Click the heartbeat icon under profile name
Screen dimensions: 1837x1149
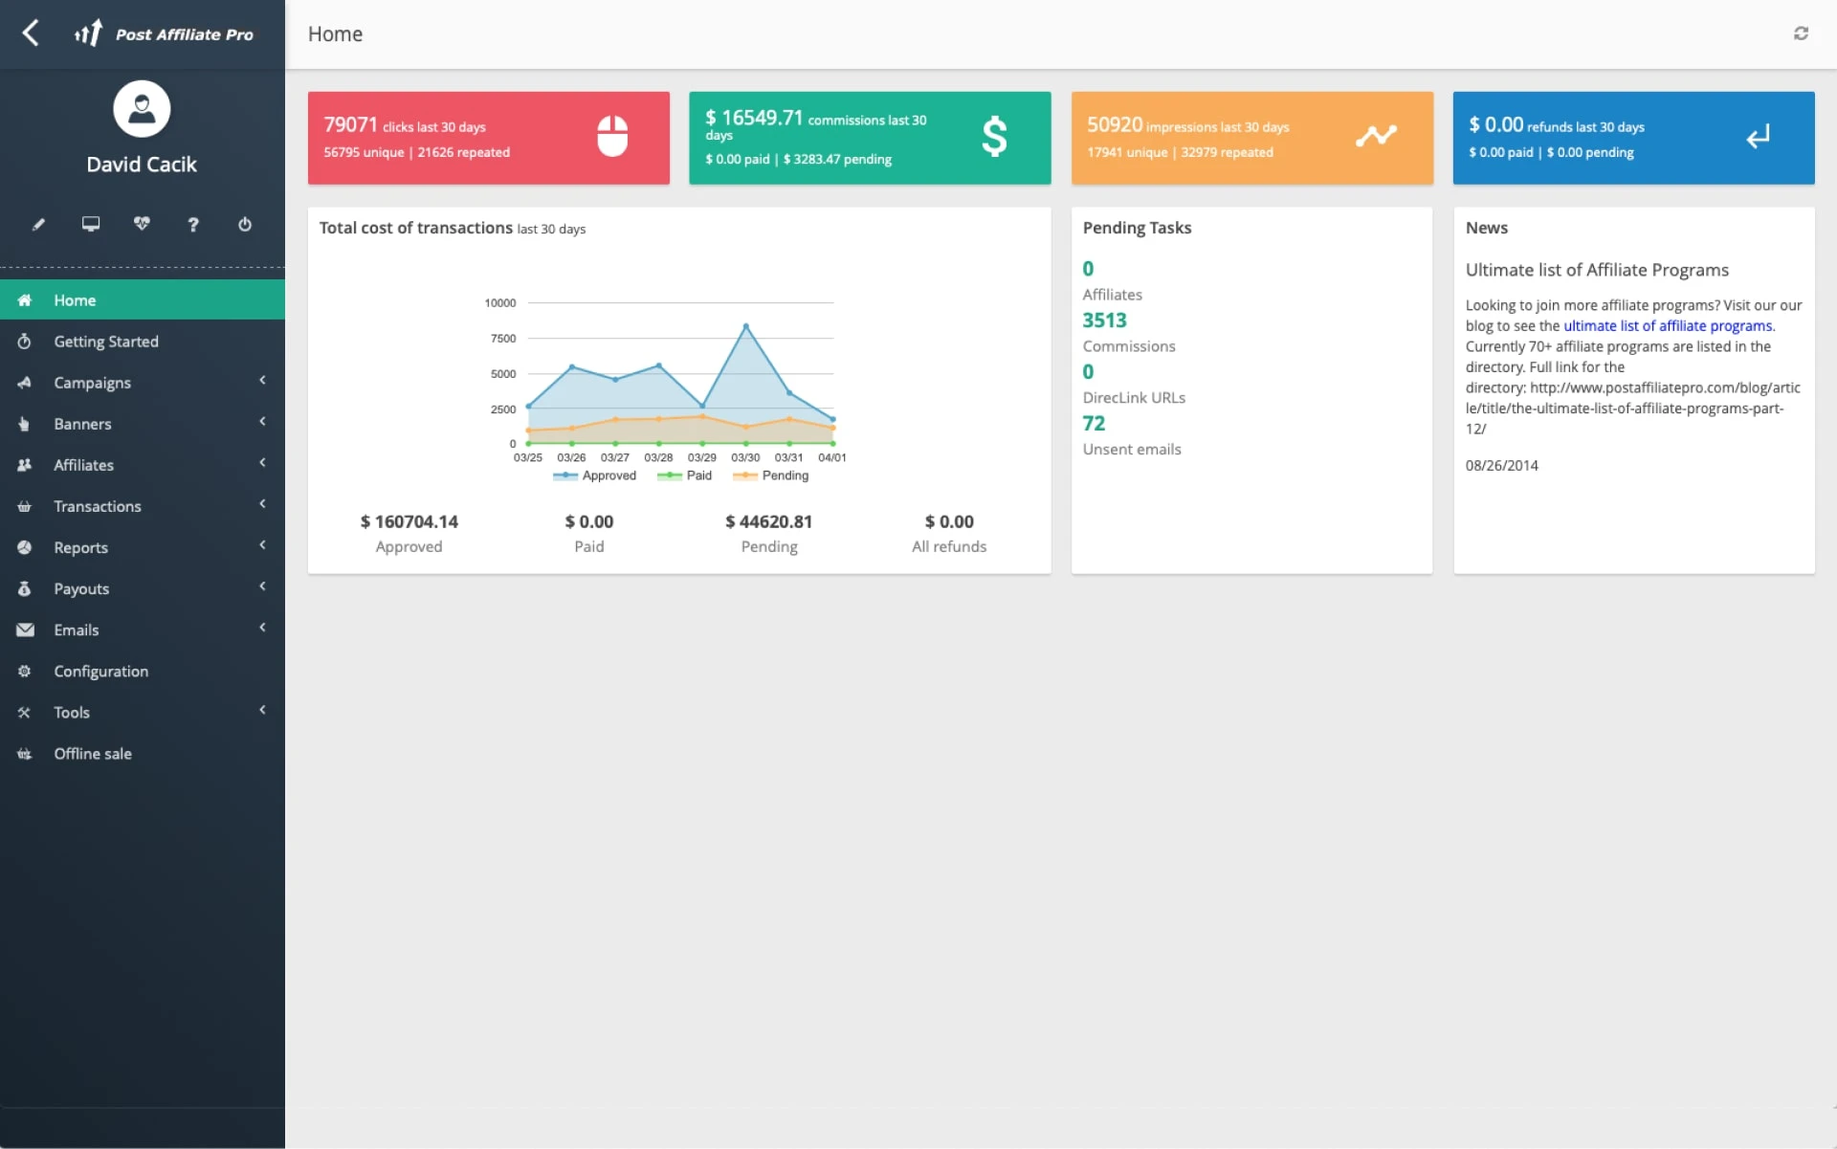coord(142,224)
